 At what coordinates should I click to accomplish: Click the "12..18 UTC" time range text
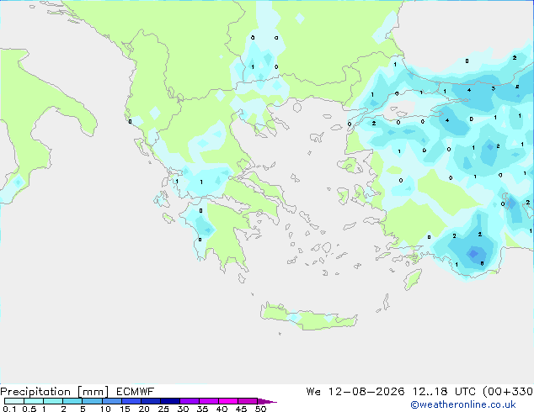[x=444, y=392]
